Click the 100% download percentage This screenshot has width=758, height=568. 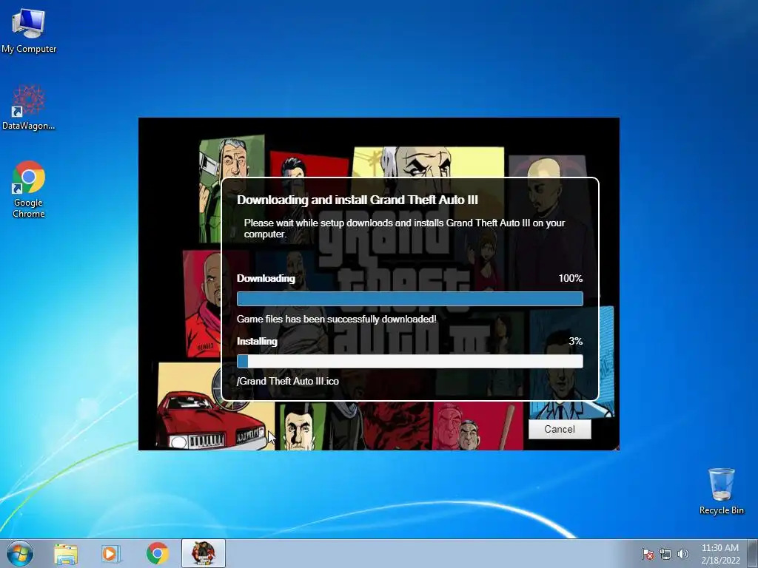571,278
